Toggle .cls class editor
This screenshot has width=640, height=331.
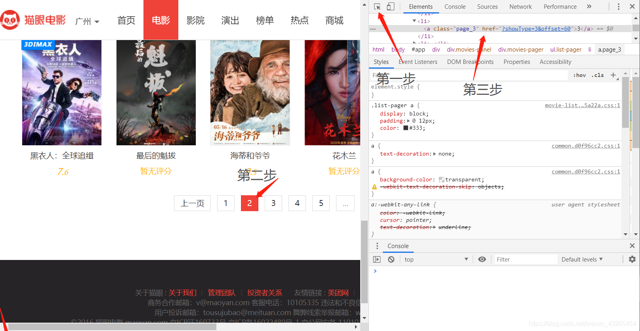(x=598, y=75)
